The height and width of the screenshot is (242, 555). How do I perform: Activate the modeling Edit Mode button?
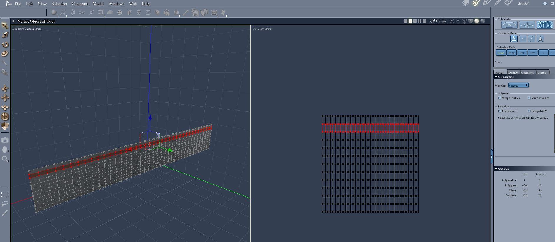point(509,25)
